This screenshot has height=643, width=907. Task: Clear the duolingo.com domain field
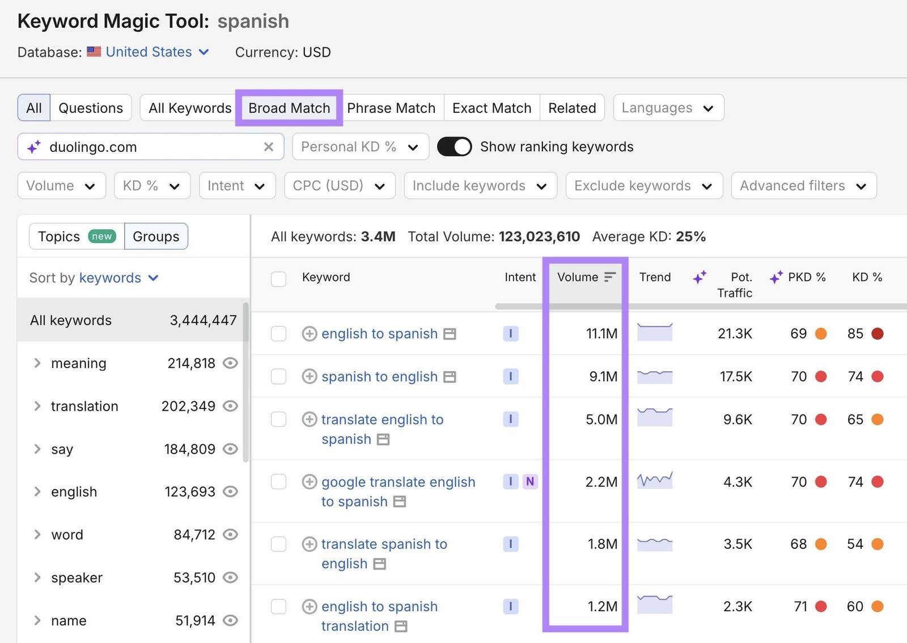pos(269,147)
